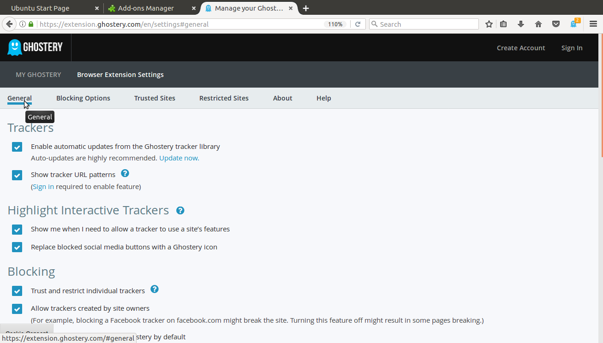Open help icon beside Highlight Interactive Trackers

coord(180,210)
